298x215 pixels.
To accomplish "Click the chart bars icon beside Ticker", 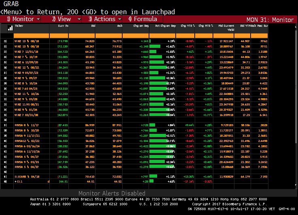I will pos(10,28).
